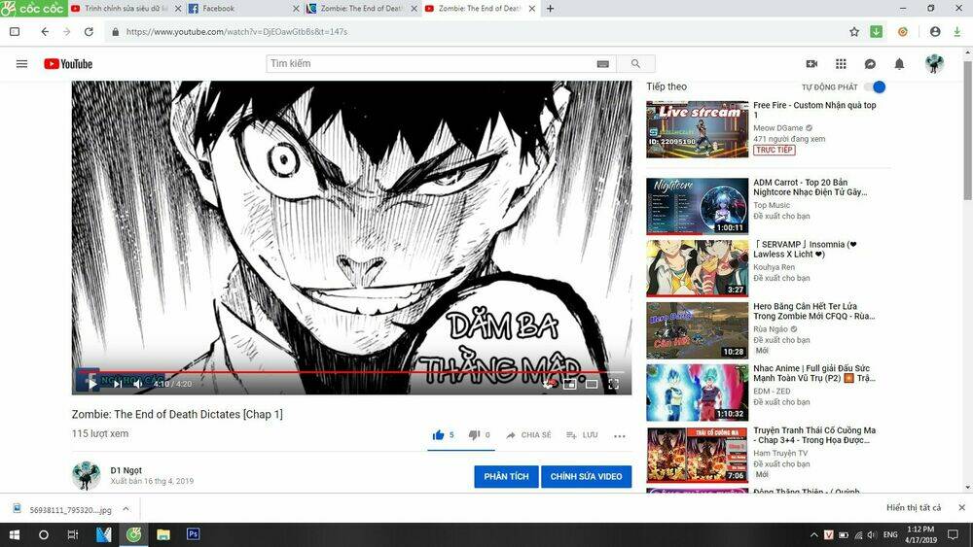Click the search magnifier button
Screen dimensions: 973x547
635,64
